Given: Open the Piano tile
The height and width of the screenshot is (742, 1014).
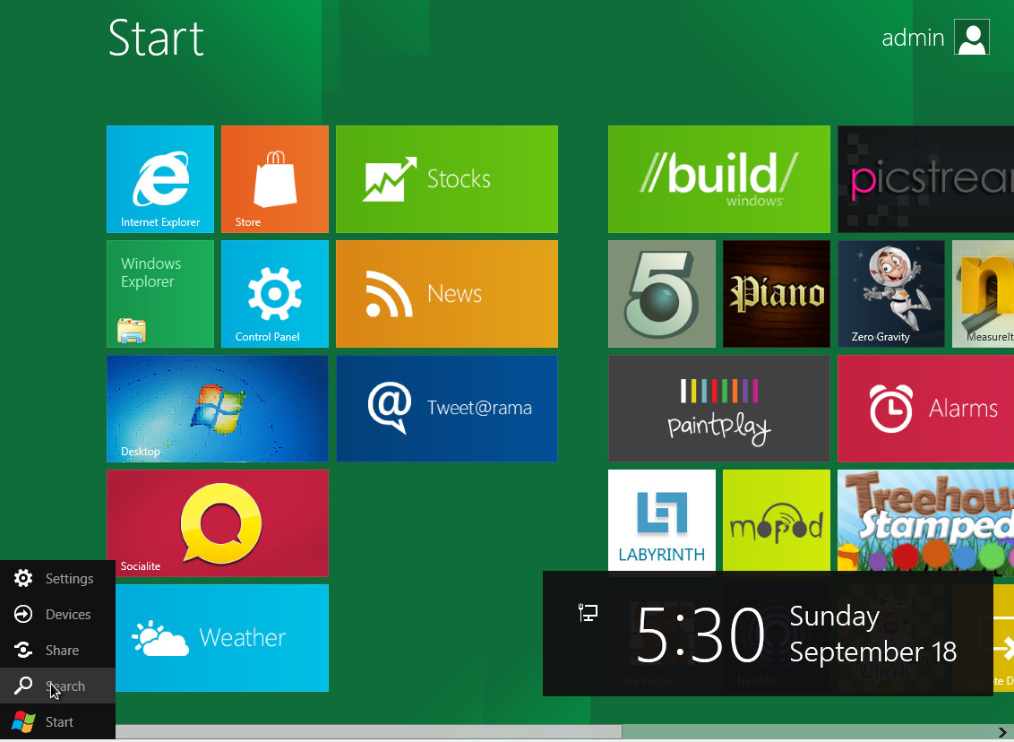Looking at the screenshot, I should pyautogui.click(x=776, y=294).
